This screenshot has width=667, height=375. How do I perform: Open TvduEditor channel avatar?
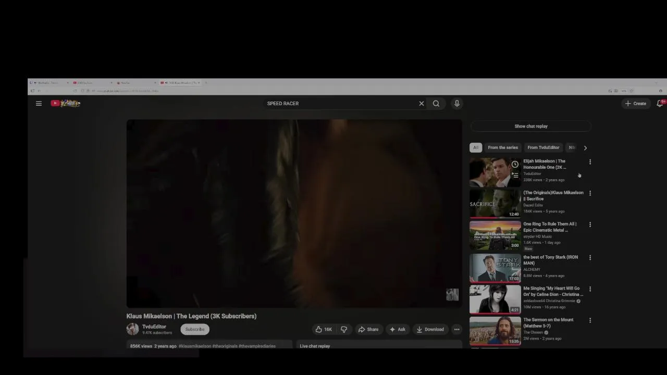tap(132, 329)
